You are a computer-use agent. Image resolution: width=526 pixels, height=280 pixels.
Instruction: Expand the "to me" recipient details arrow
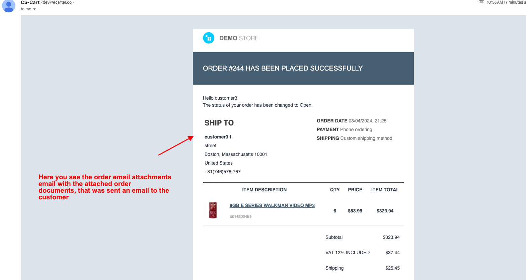34,9
